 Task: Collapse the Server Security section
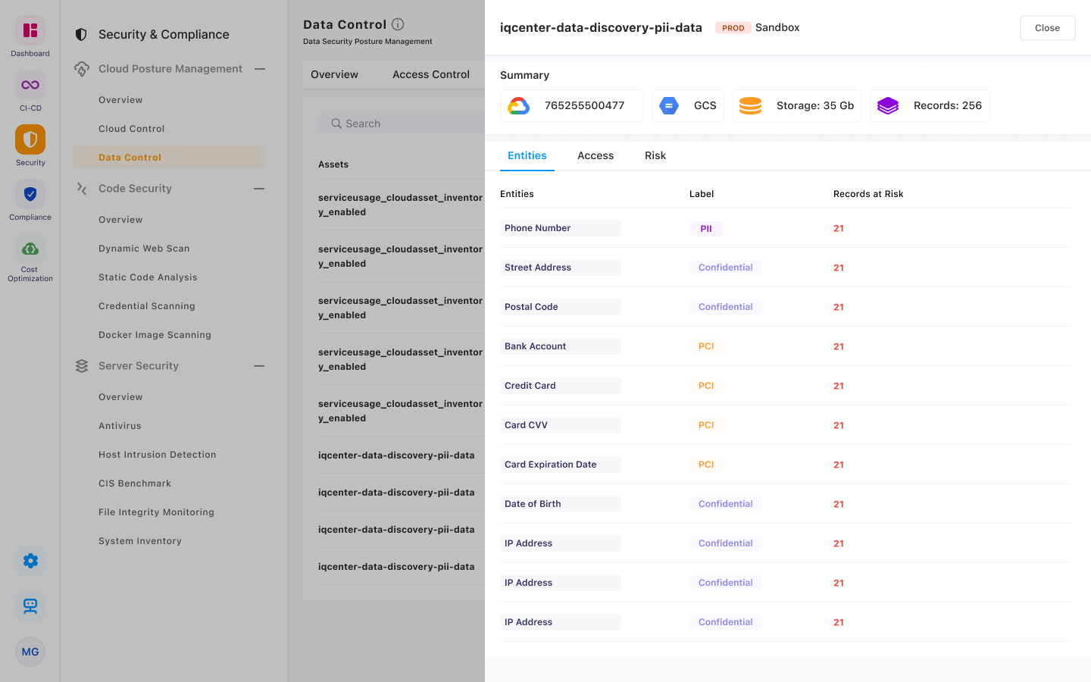259,366
